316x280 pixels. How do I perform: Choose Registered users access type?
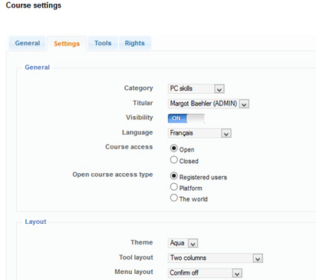[174, 176]
